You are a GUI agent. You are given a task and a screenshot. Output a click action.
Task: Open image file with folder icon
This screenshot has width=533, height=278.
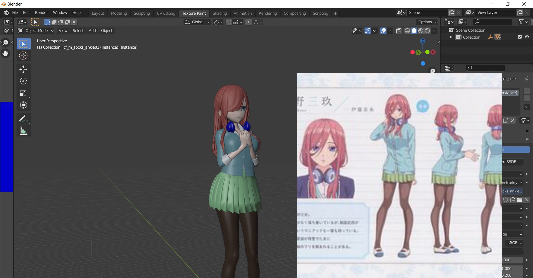pyautogui.click(x=520, y=200)
